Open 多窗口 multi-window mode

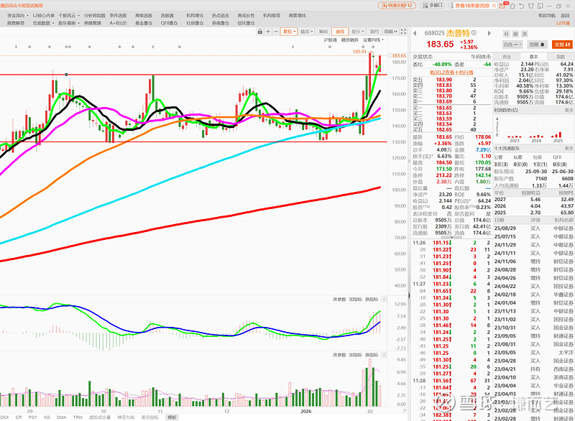click(433, 6)
